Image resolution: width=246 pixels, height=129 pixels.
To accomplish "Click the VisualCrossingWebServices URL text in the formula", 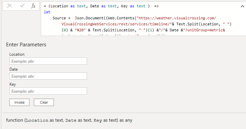I will 116,24.
